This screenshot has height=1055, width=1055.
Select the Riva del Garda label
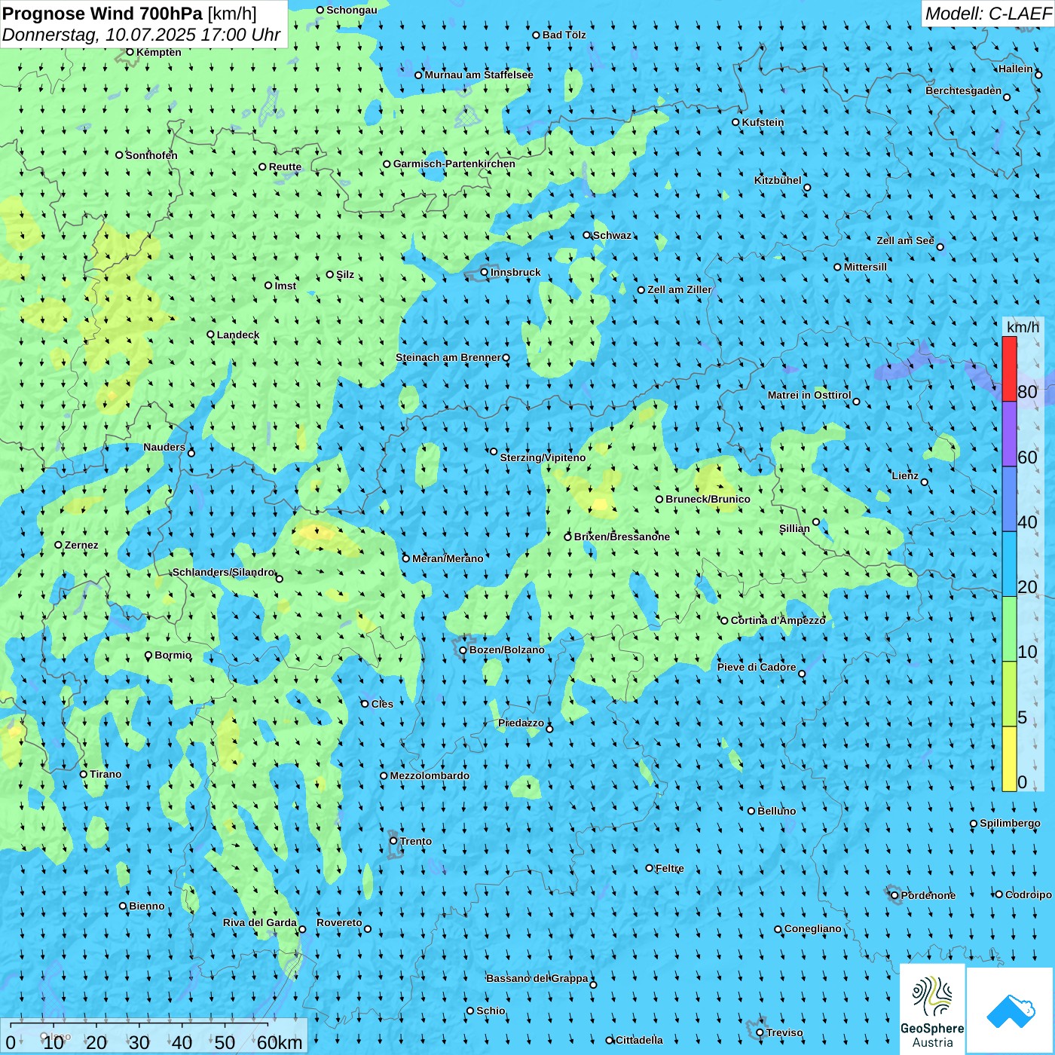pos(260,922)
